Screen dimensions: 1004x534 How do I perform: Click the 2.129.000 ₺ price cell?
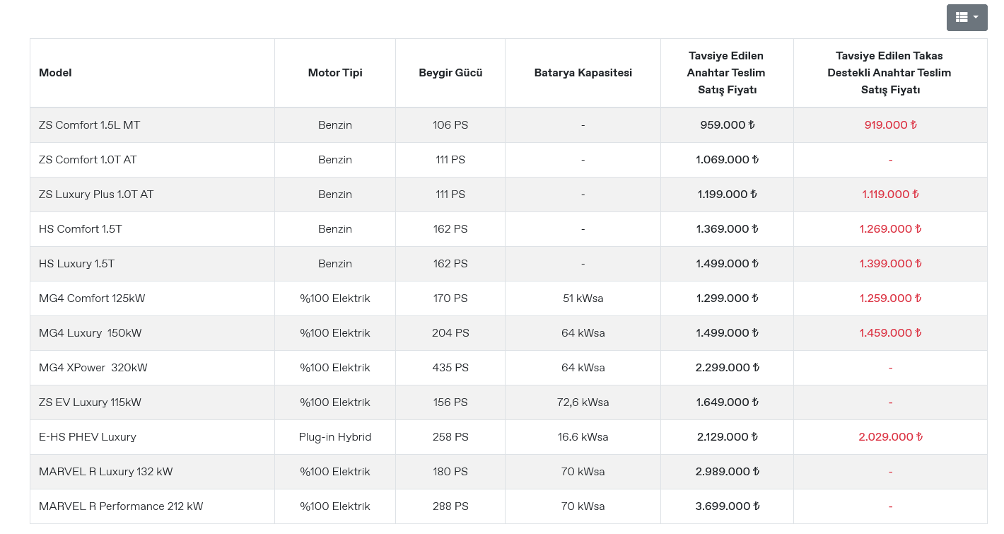(728, 437)
